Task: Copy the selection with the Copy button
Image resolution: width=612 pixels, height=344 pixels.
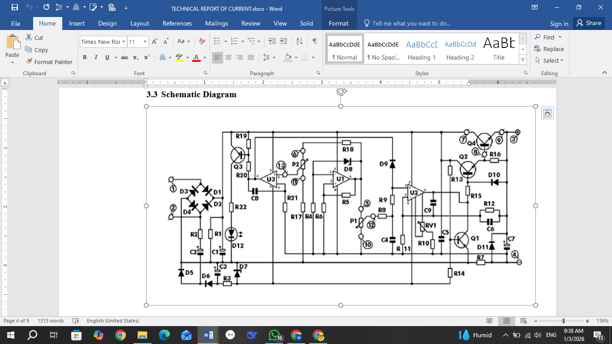Action: 36,50
